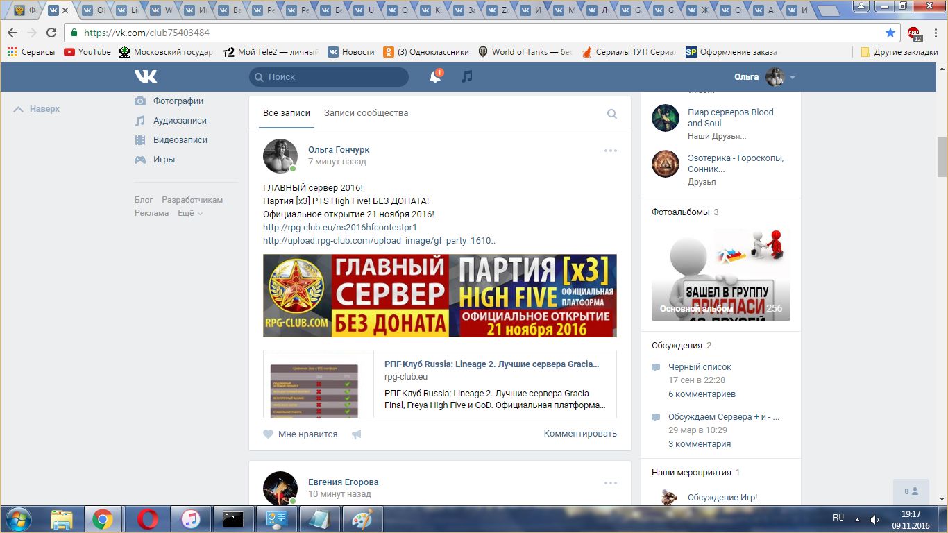
Task: Reload the page
Action: click(x=51, y=33)
